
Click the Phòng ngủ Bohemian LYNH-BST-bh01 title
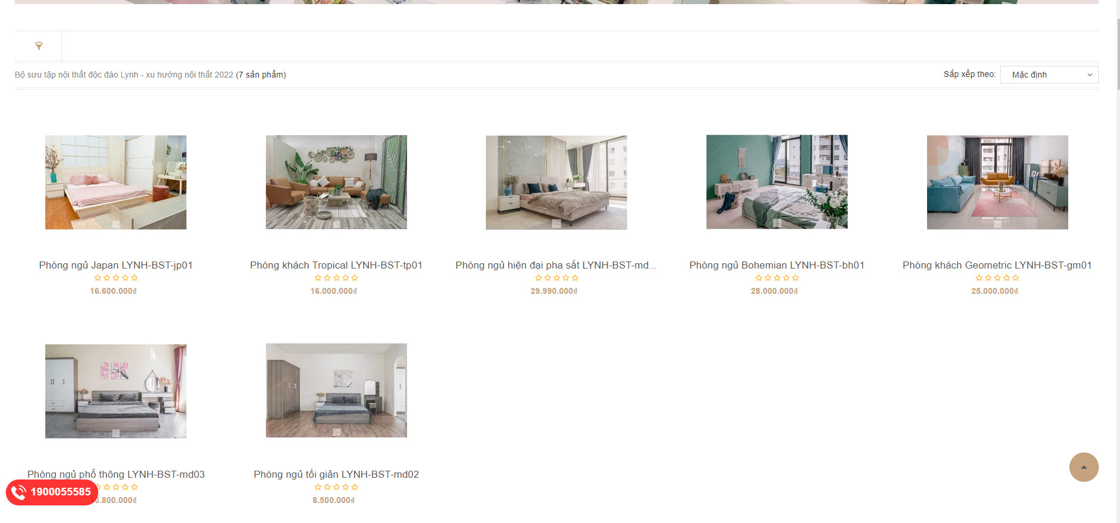coord(777,265)
